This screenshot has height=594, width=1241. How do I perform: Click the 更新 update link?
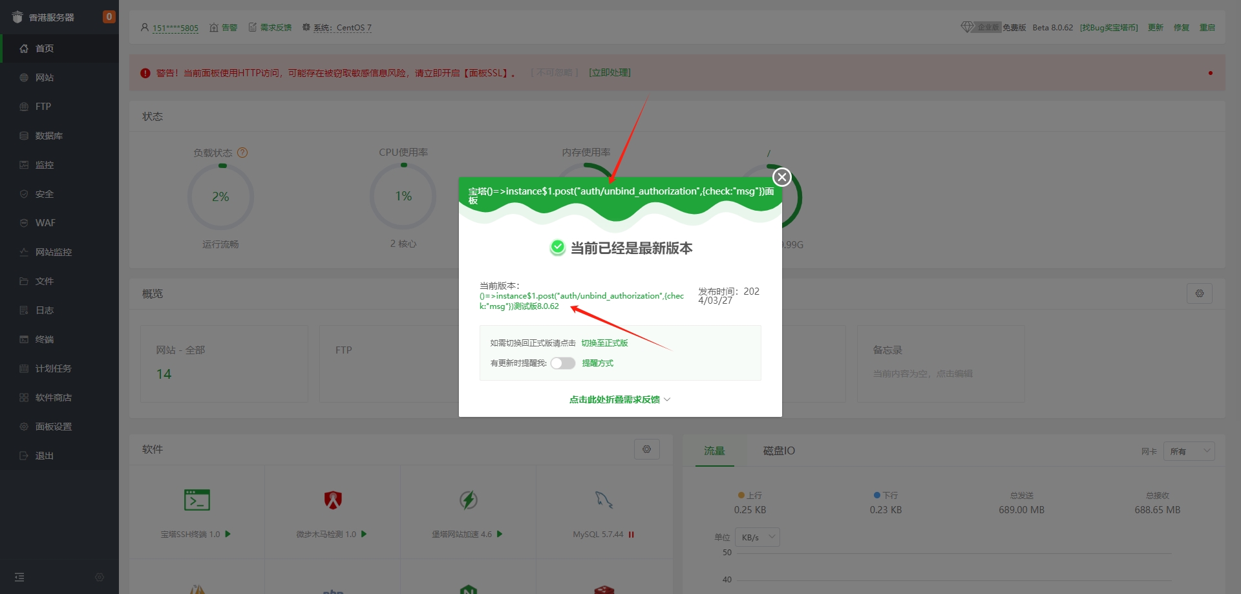1156,28
